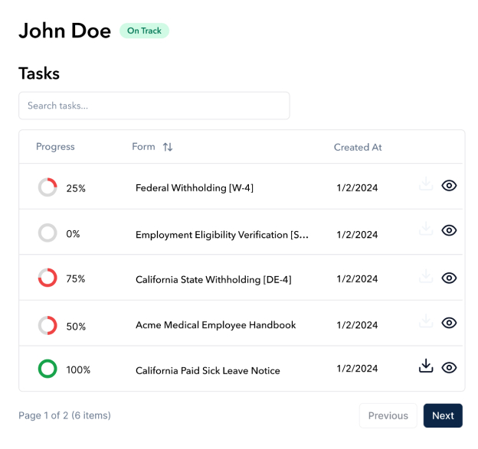The height and width of the screenshot is (449, 478).
Task: View the Employment Eligibility Verification form
Action: [449, 230]
